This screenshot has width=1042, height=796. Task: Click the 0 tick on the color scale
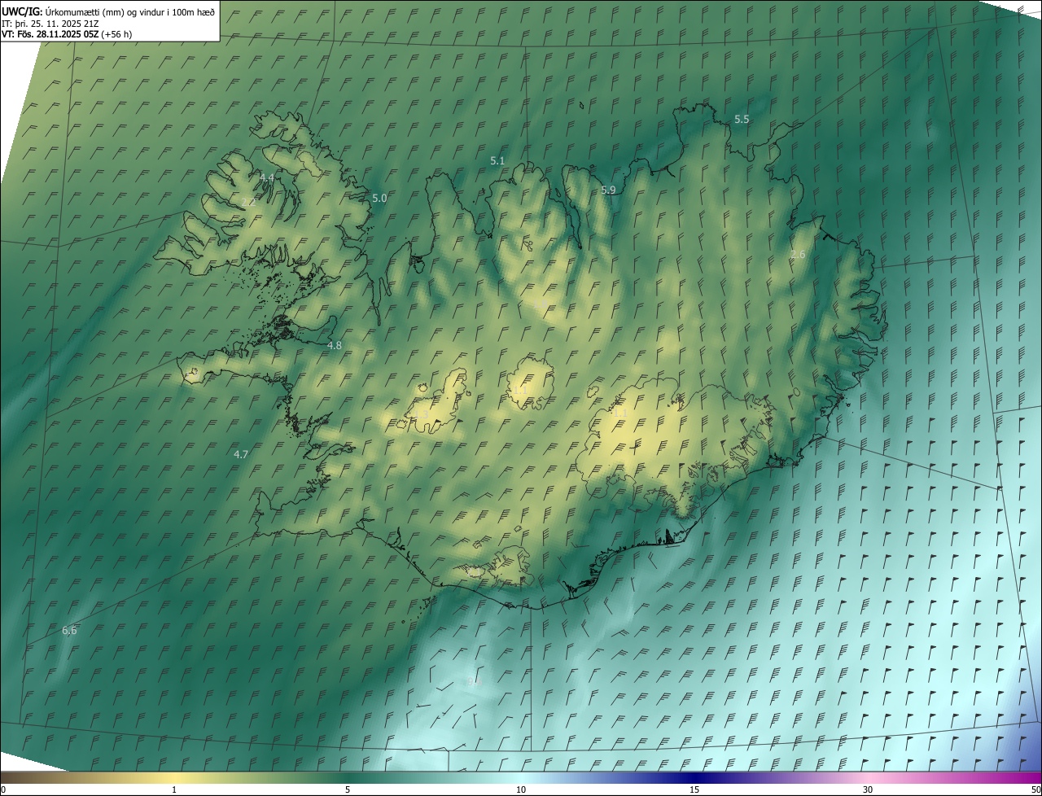3,789
